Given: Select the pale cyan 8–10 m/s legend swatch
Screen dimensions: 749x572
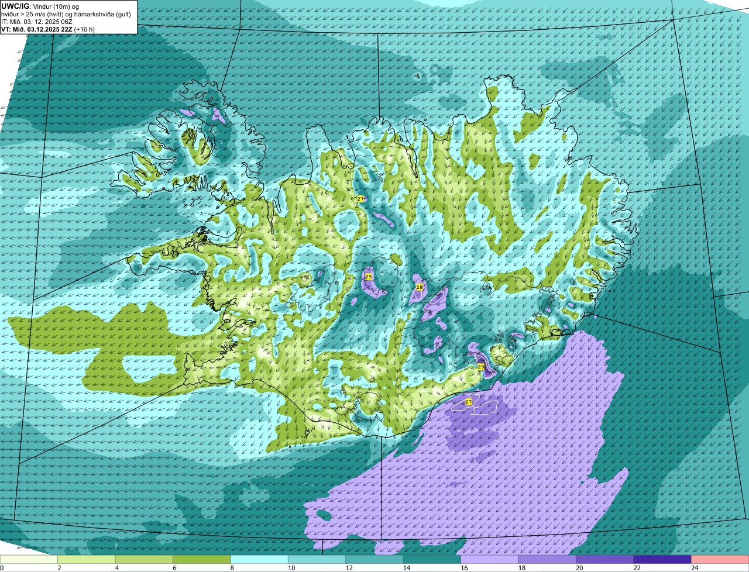Looking at the screenshot, I should tap(259, 560).
